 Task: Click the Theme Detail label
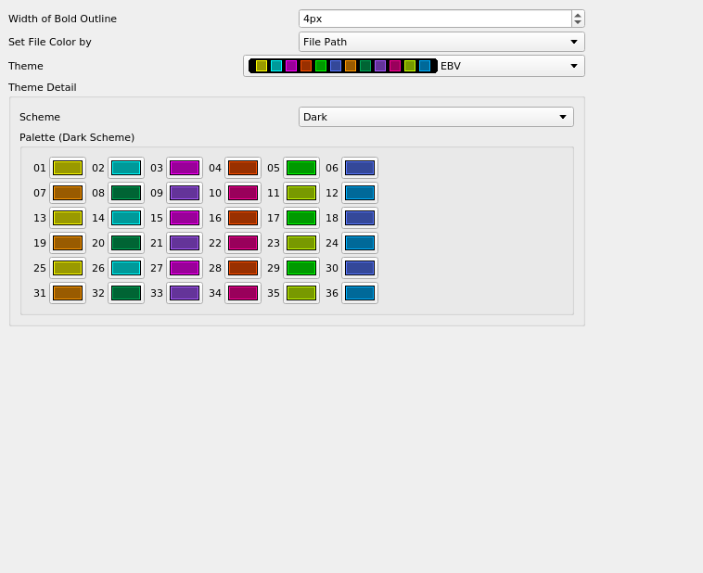42,87
